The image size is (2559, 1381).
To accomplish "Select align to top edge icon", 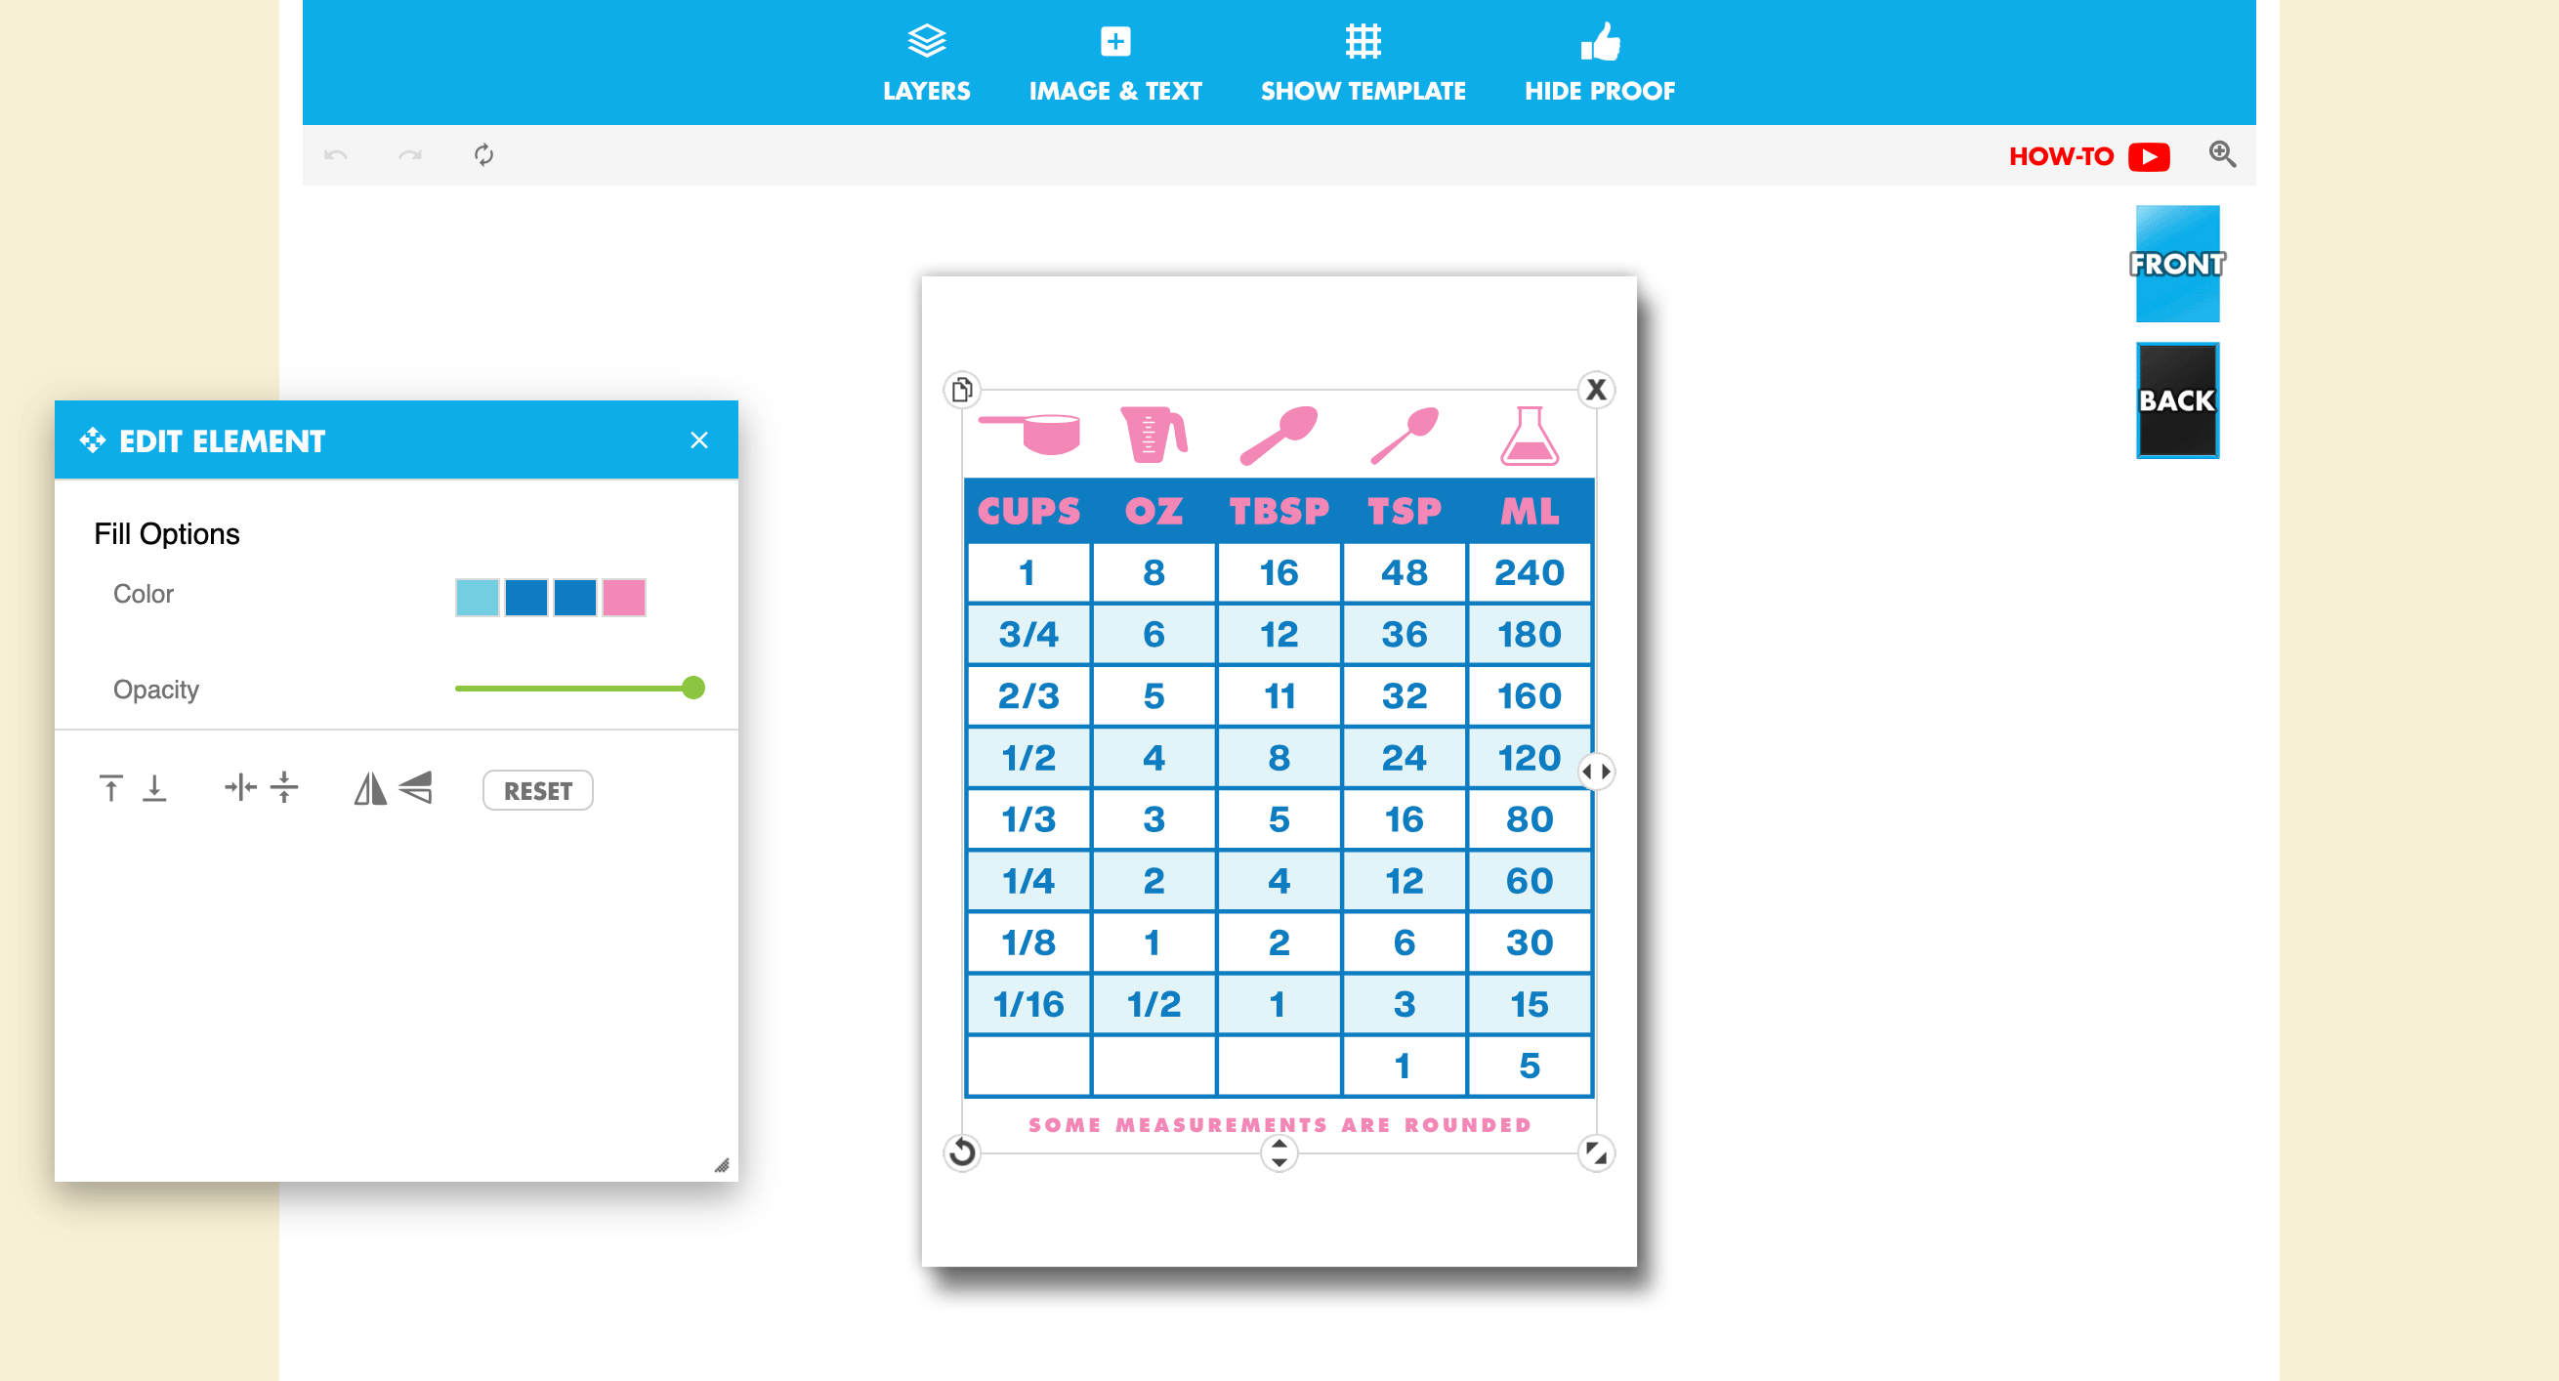I will coord(110,787).
